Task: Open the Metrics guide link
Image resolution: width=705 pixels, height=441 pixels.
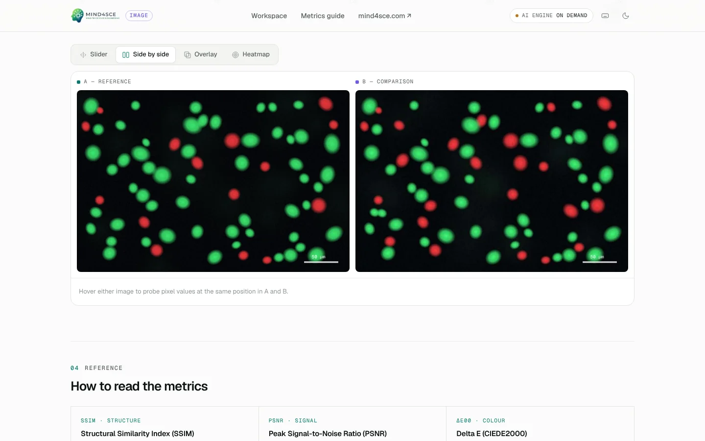Action: (323, 16)
